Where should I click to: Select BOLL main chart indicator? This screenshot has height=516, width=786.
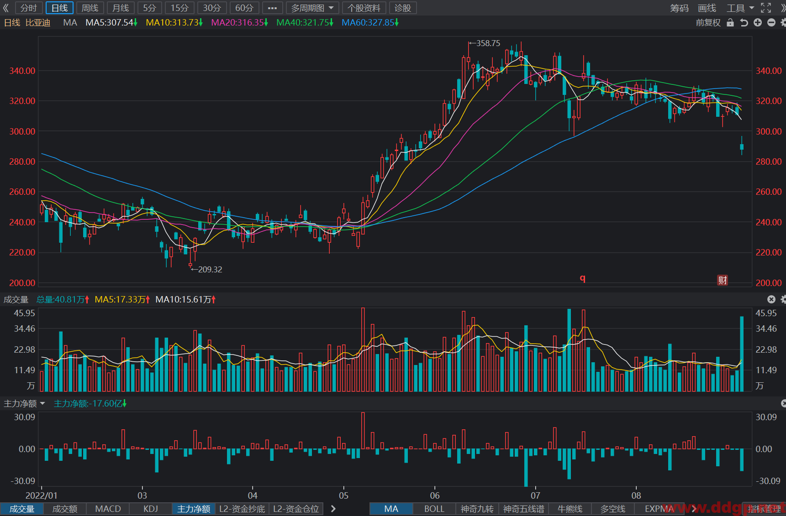point(434,509)
